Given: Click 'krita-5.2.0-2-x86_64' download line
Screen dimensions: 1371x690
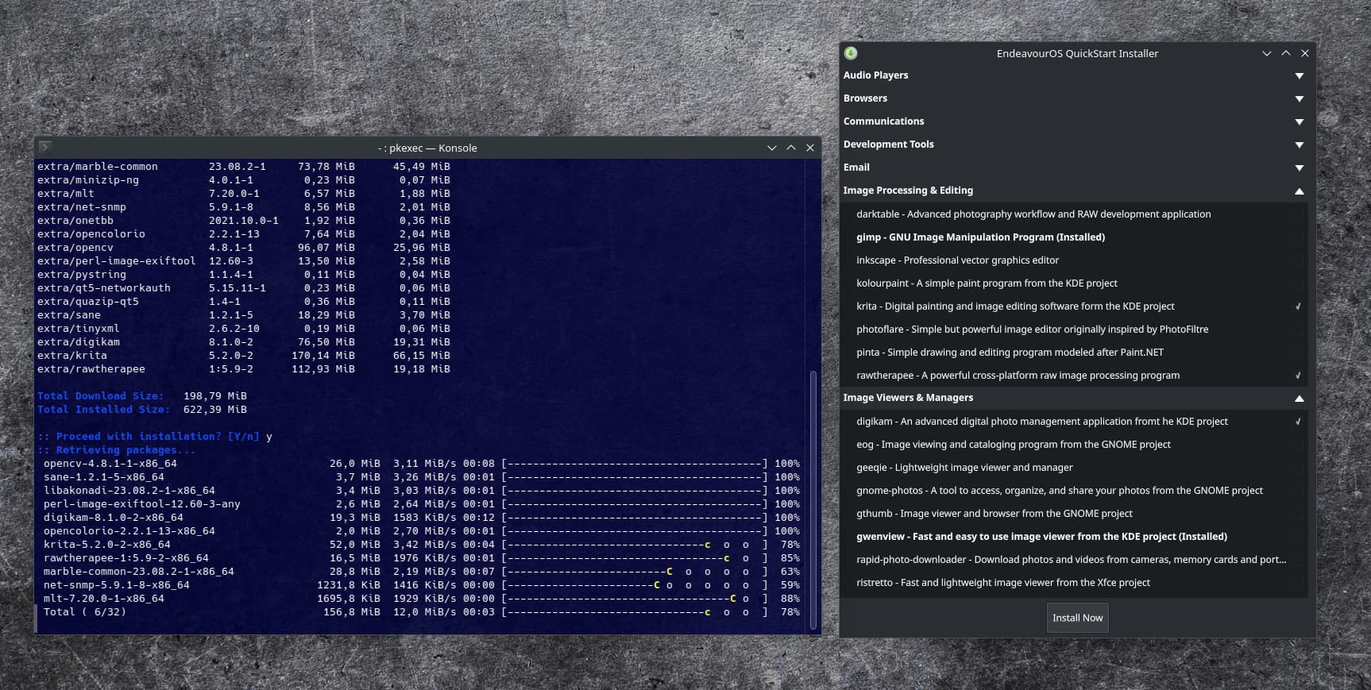Looking at the screenshot, I should (422, 545).
